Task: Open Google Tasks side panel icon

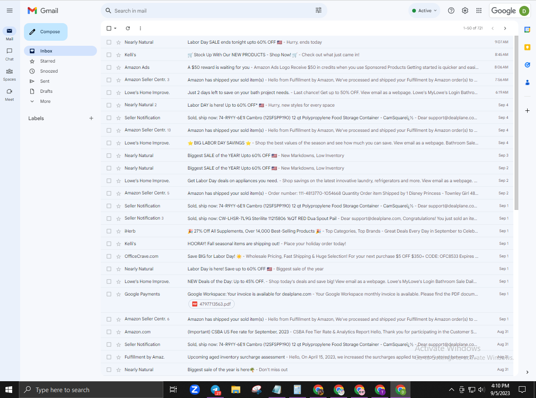Action: click(527, 65)
